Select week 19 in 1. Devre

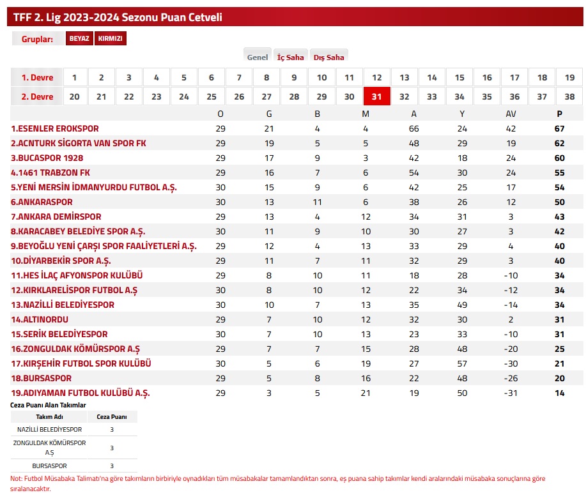[569, 77]
